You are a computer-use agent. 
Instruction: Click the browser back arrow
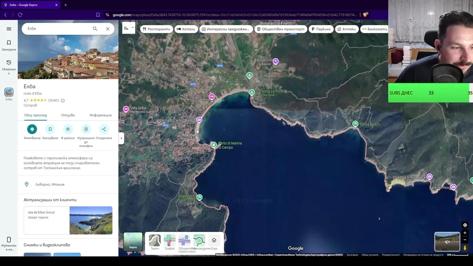[x=5, y=15]
